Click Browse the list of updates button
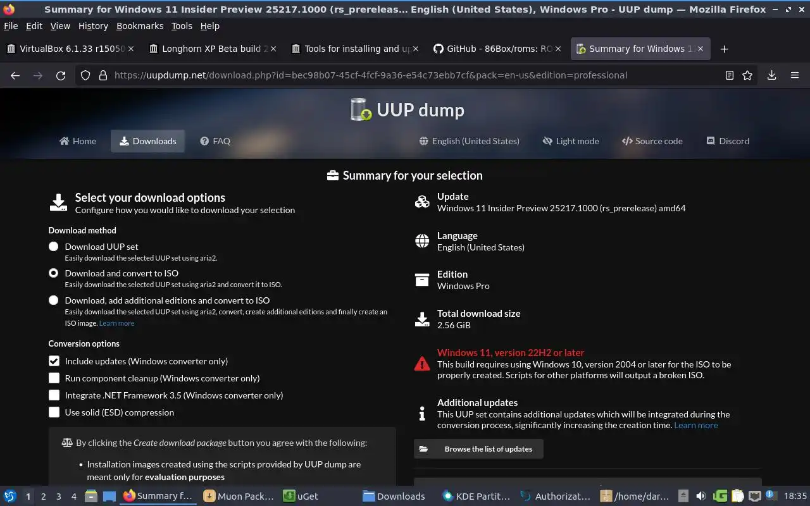Screen dimensions: 810x506 point(478,449)
